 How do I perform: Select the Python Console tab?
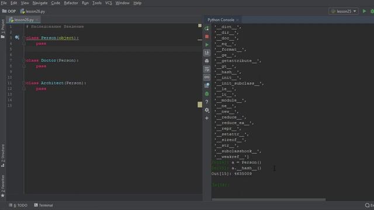[x=221, y=20]
